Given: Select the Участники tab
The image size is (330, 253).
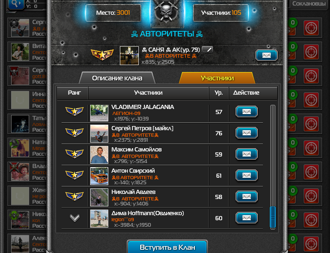Looking at the screenshot, I should pyautogui.click(x=217, y=78).
